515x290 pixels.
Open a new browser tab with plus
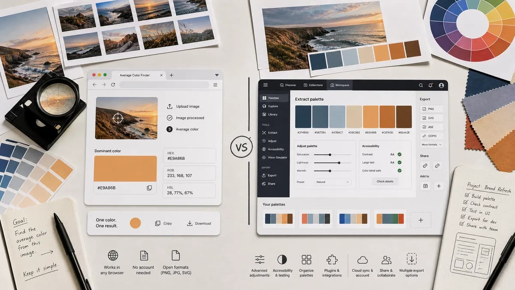pyautogui.click(x=171, y=75)
